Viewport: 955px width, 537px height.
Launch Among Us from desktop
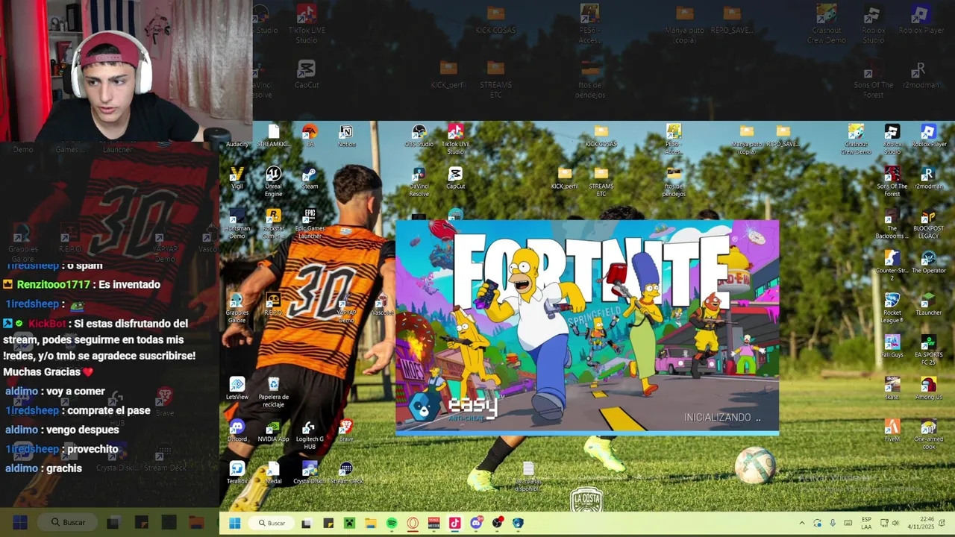point(929,389)
